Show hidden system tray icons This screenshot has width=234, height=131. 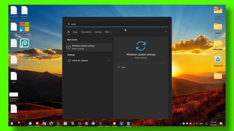tap(180, 124)
